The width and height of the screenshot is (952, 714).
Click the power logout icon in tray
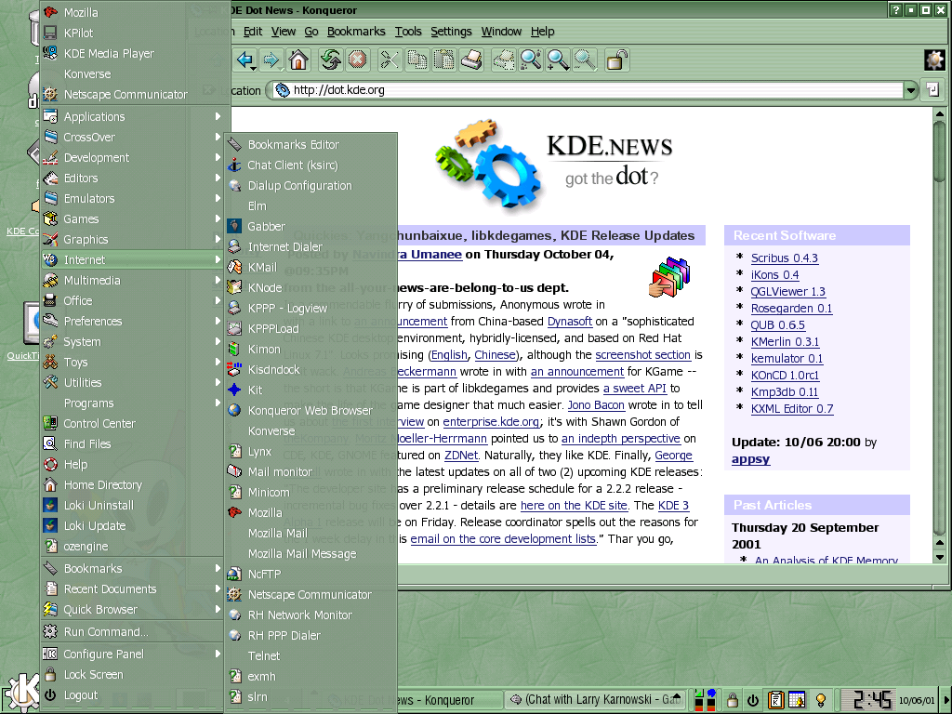pos(753,700)
